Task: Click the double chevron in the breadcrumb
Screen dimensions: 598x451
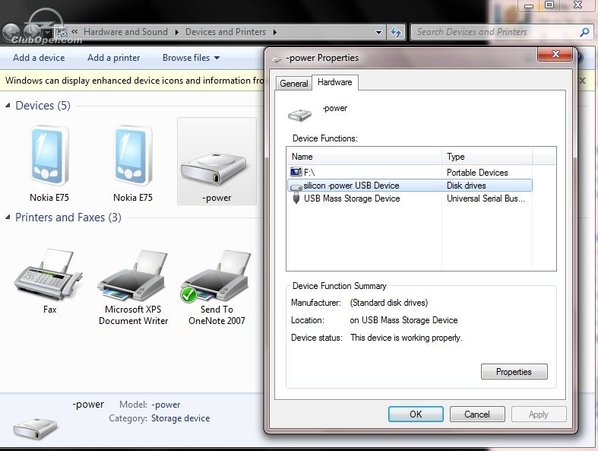Action: pyautogui.click(x=74, y=31)
